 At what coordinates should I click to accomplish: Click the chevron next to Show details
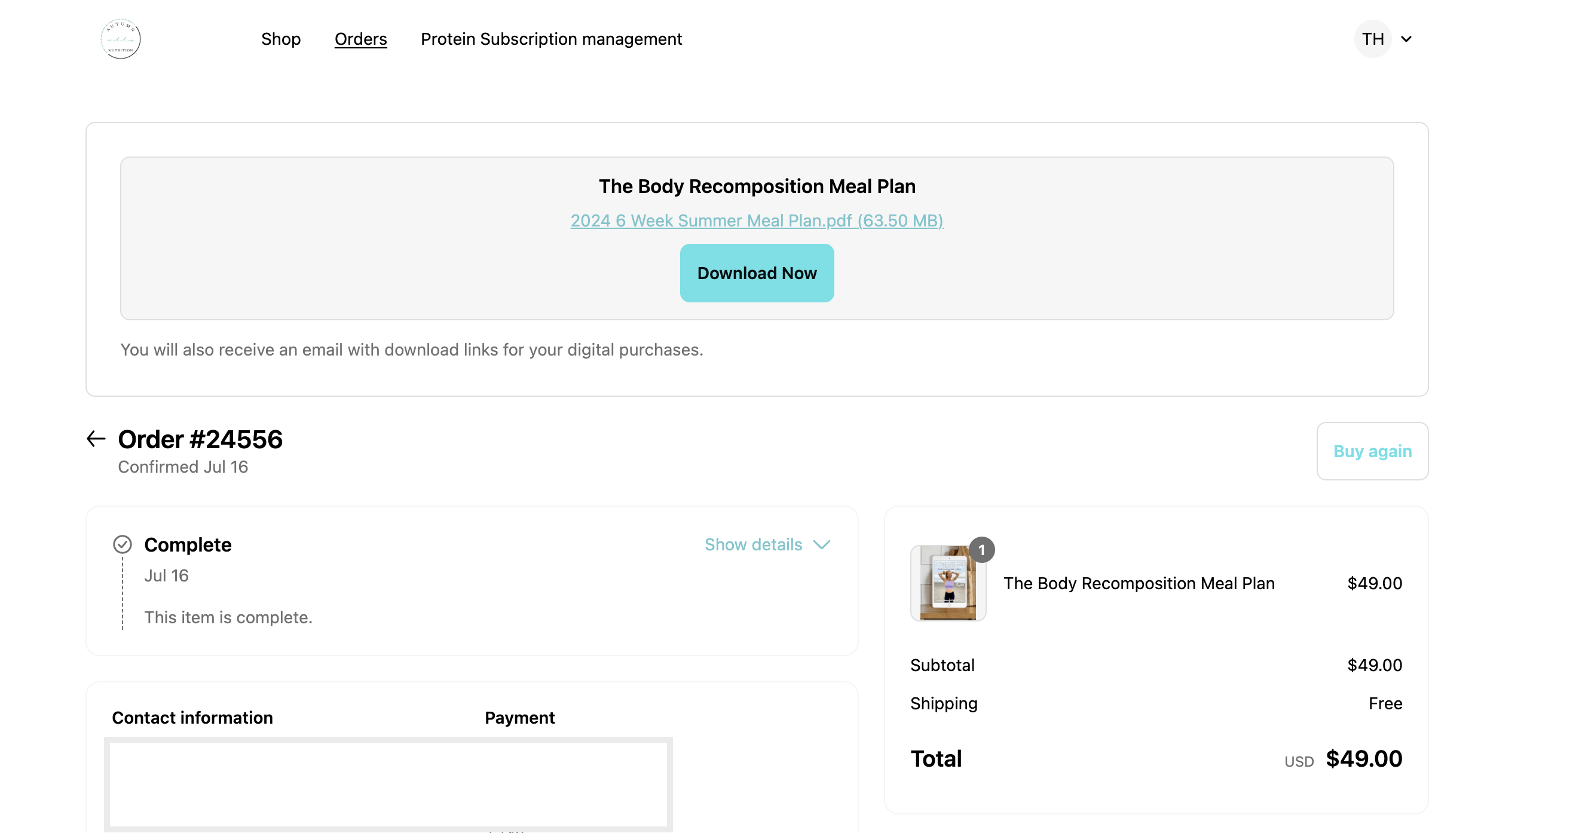click(822, 544)
